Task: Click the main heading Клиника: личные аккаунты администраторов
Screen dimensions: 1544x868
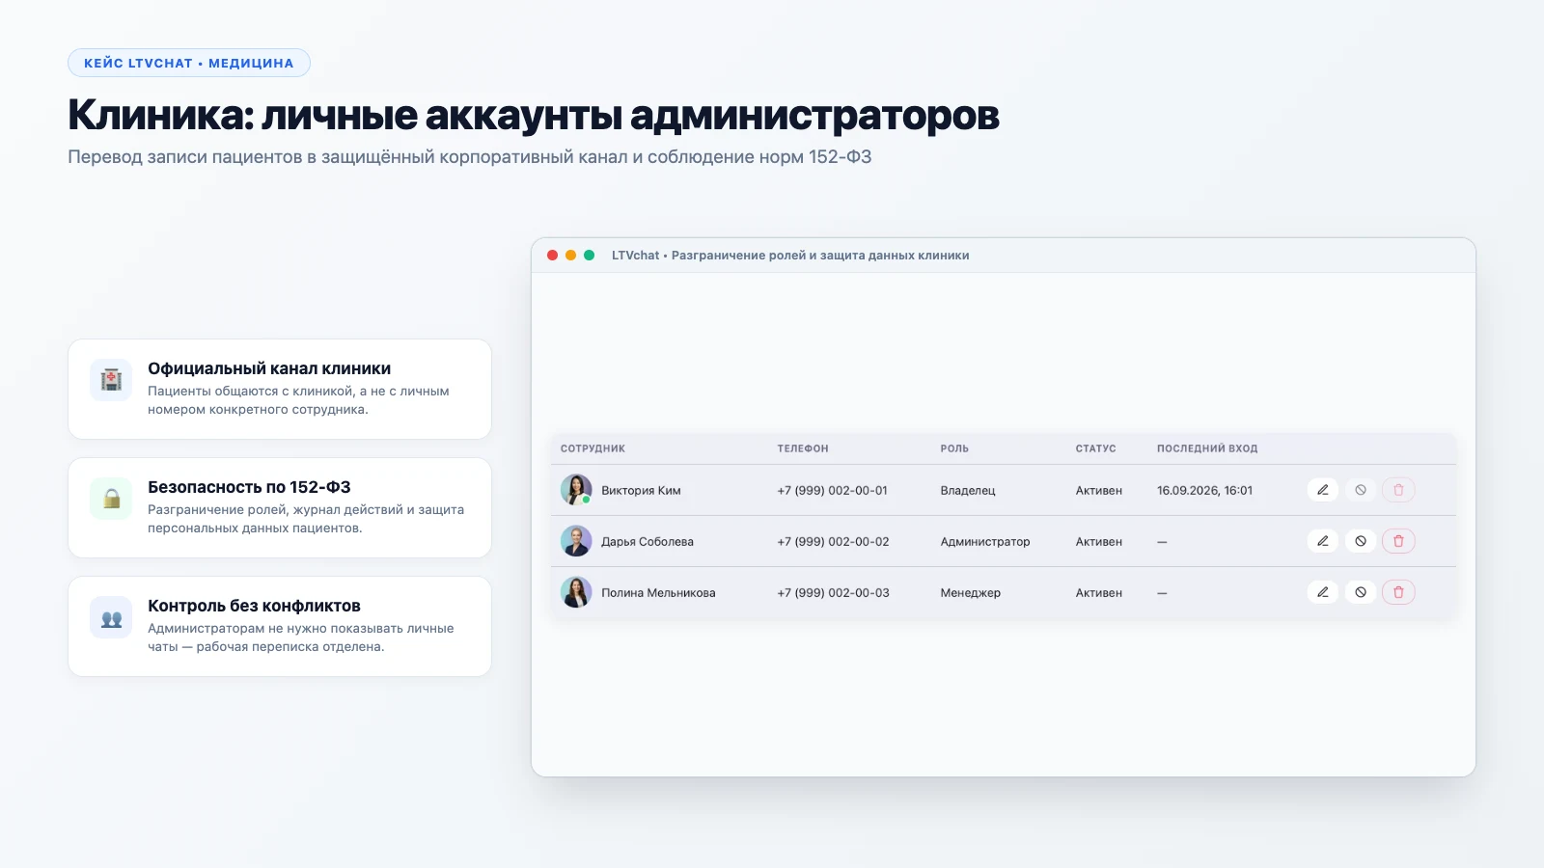Action: [534, 115]
